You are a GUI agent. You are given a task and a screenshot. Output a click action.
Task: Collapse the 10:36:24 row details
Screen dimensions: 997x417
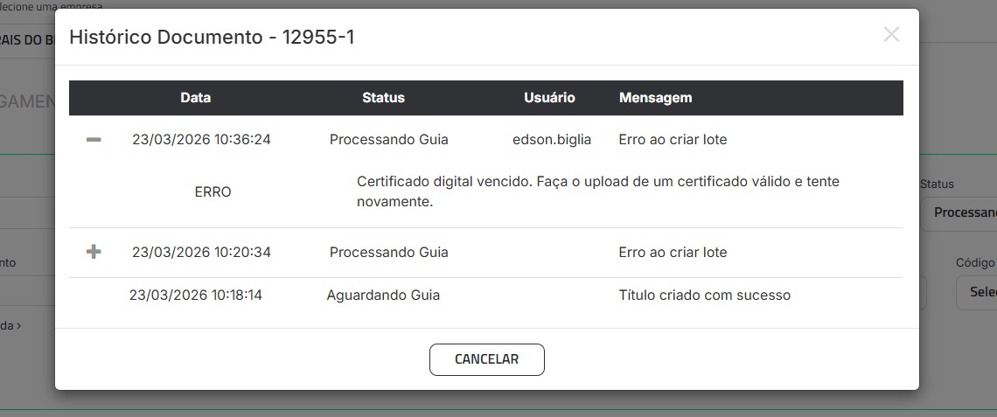coord(94,140)
